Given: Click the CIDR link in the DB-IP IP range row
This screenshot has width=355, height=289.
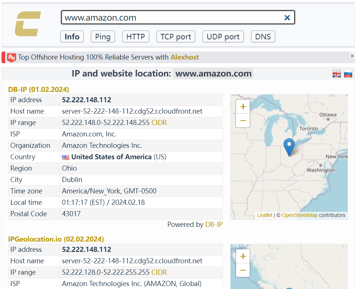Looking at the screenshot, I should pyautogui.click(x=159, y=123).
